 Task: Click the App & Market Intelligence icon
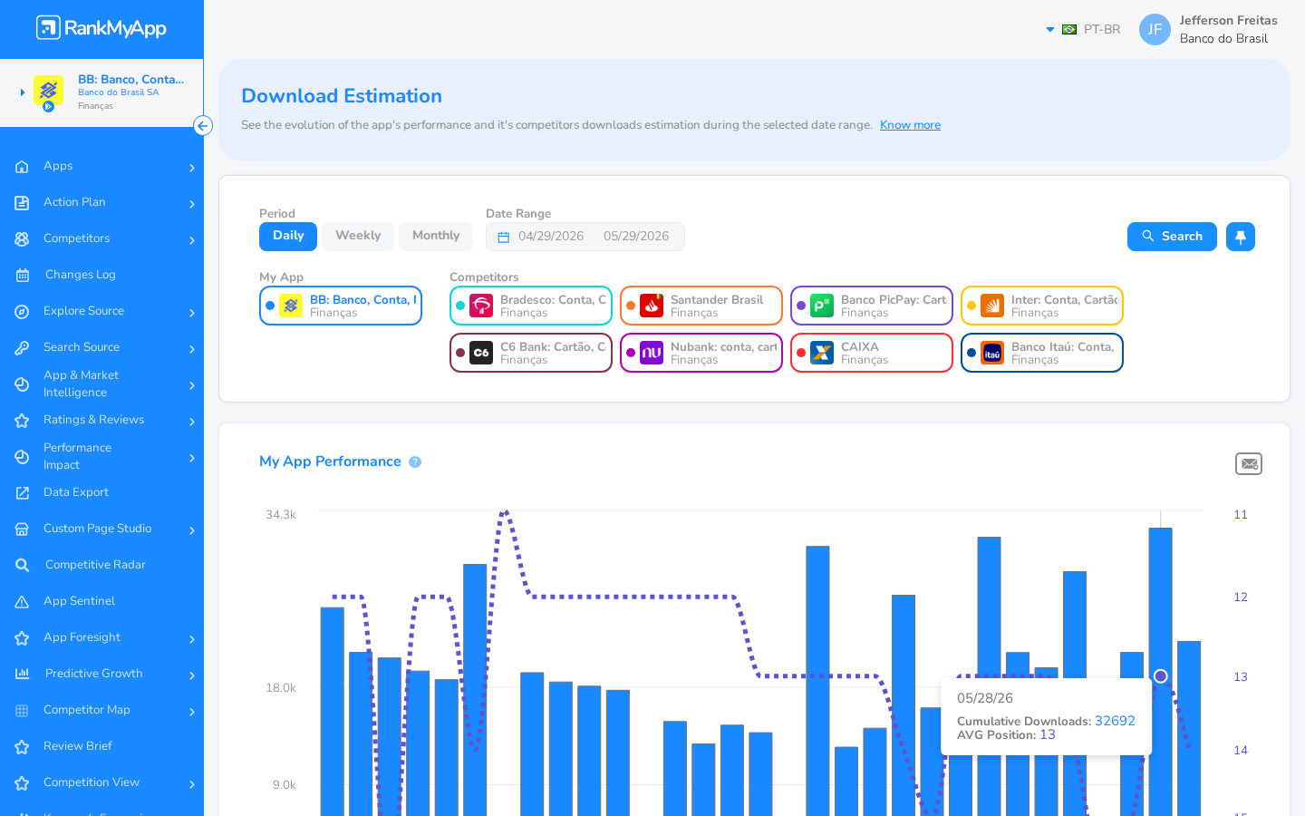22,384
